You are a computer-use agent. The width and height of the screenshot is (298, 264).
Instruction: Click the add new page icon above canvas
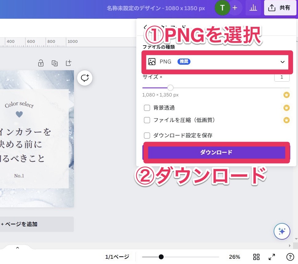tap(68, 63)
